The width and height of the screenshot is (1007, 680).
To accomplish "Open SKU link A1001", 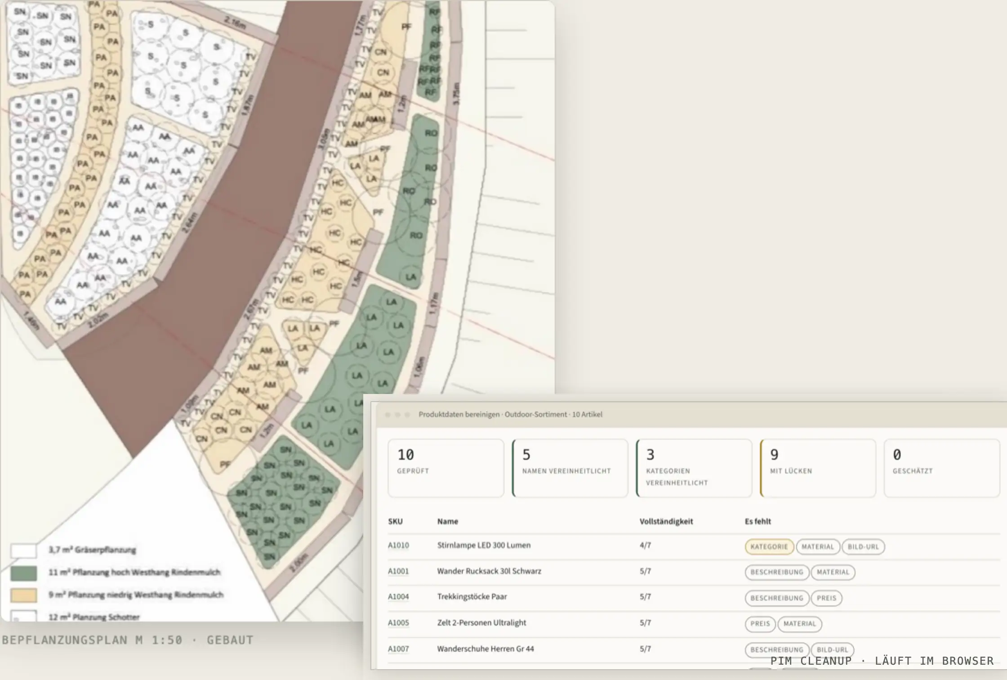I will click(398, 572).
